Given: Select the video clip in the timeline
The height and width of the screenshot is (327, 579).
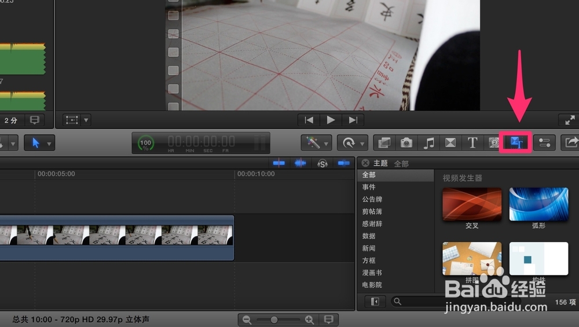Looking at the screenshot, I should (117, 238).
